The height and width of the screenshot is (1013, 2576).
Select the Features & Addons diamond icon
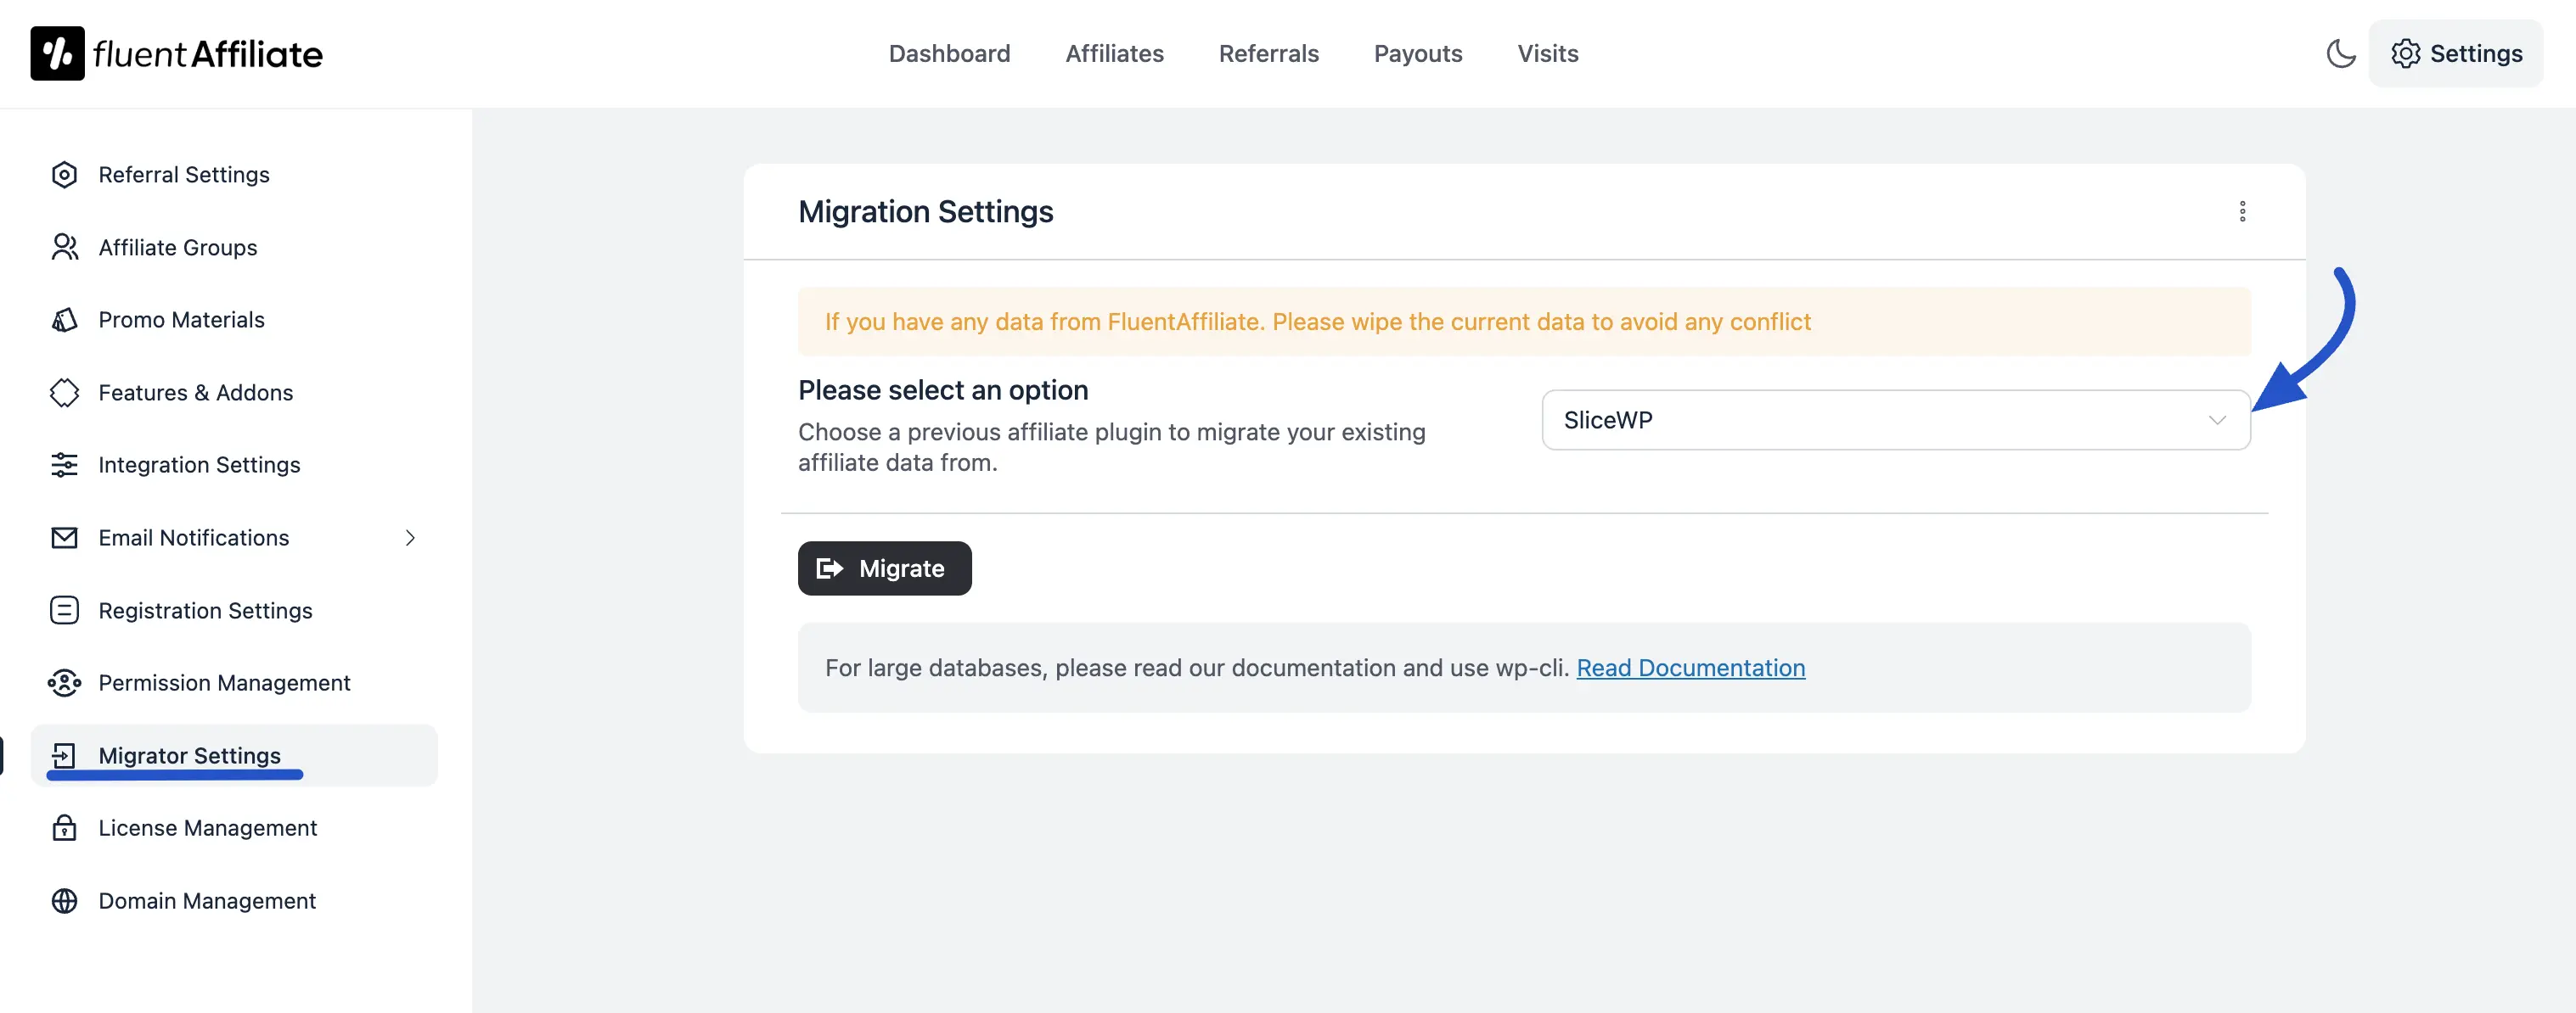(64, 393)
